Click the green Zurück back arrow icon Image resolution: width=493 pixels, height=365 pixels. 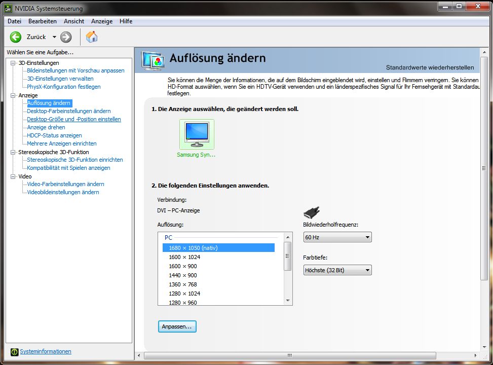click(15, 37)
